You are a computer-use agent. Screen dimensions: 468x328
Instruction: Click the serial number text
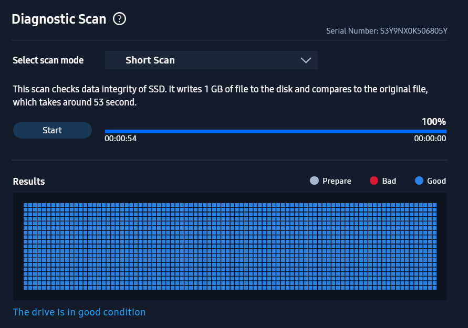point(387,31)
